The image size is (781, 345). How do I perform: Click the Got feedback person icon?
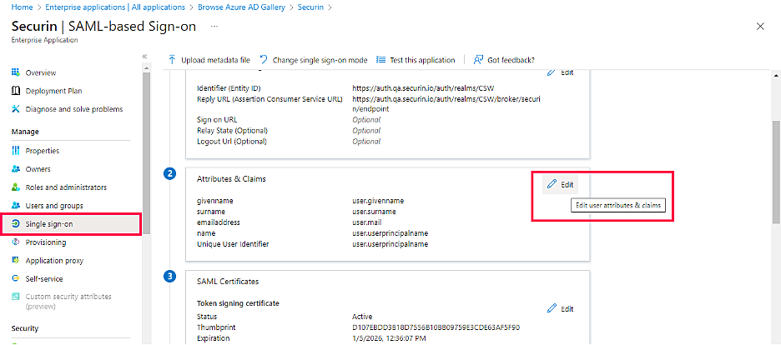[478, 60]
